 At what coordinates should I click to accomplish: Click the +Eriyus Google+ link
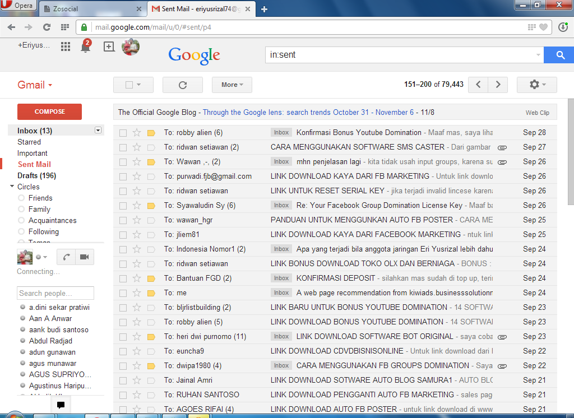tap(34, 45)
